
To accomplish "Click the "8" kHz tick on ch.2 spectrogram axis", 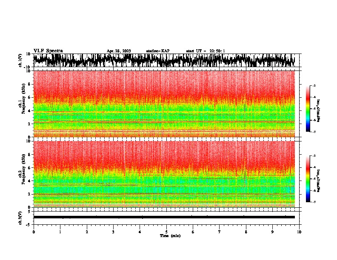I will pyautogui.click(x=30, y=155).
